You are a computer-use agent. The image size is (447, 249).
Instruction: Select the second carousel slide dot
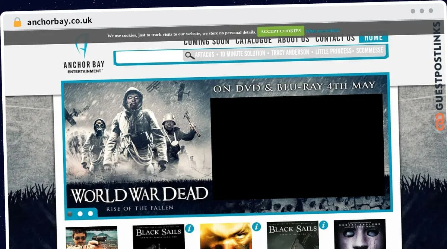coord(80,214)
